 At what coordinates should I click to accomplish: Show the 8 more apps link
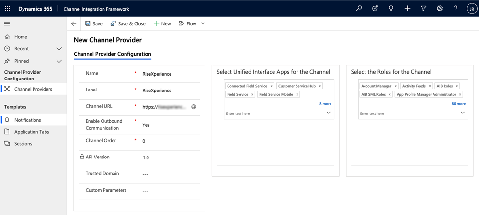tap(325, 104)
